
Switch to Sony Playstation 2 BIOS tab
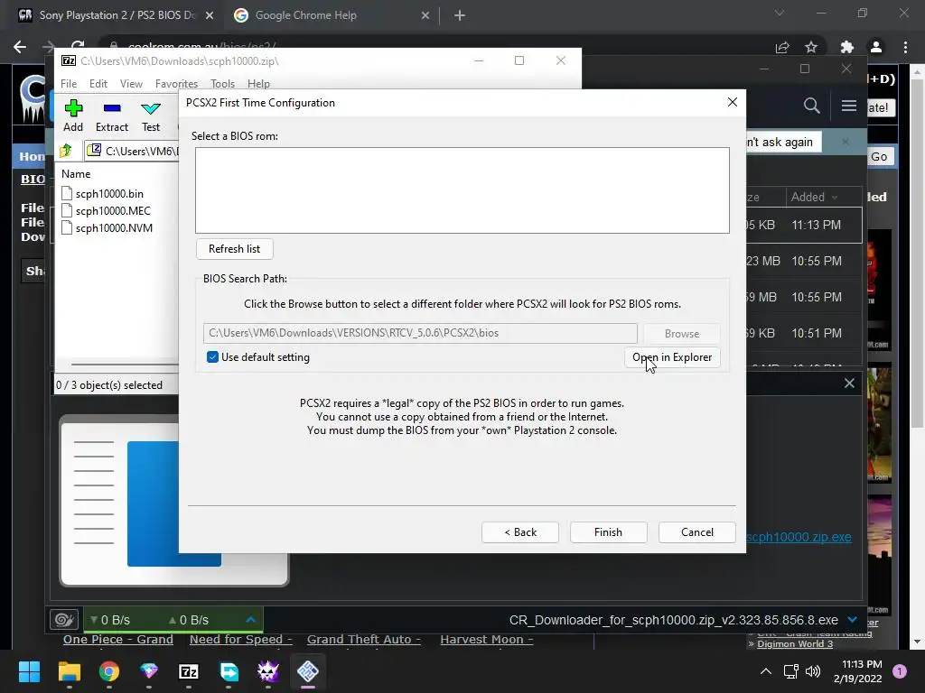click(x=117, y=15)
